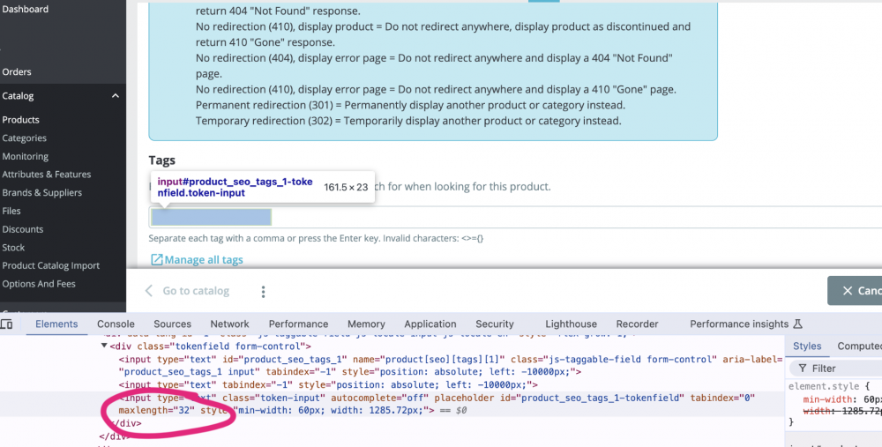Switch to the Console DevTools tab
This screenshot has height=447, width=882.
click(116, 324)
